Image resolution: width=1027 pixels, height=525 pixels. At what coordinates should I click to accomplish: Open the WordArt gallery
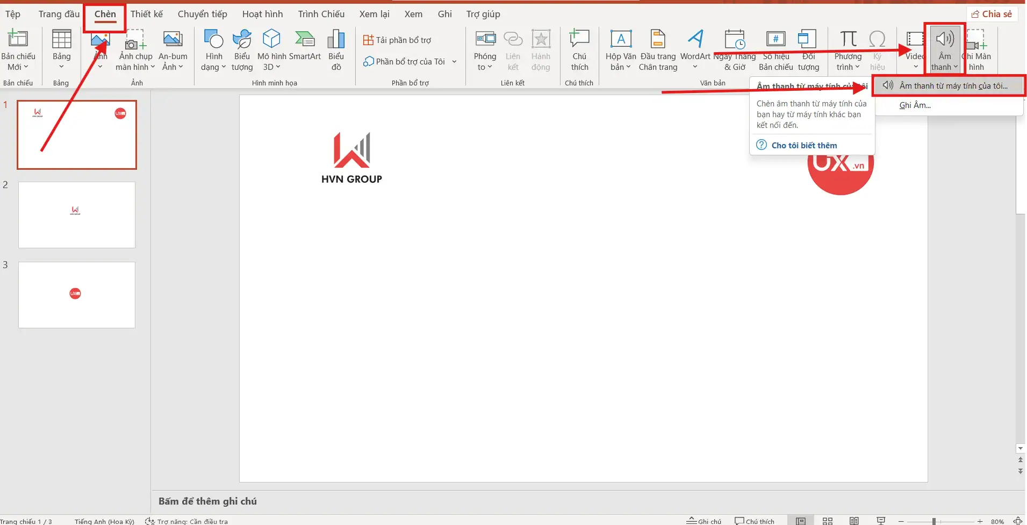point(695,51)
